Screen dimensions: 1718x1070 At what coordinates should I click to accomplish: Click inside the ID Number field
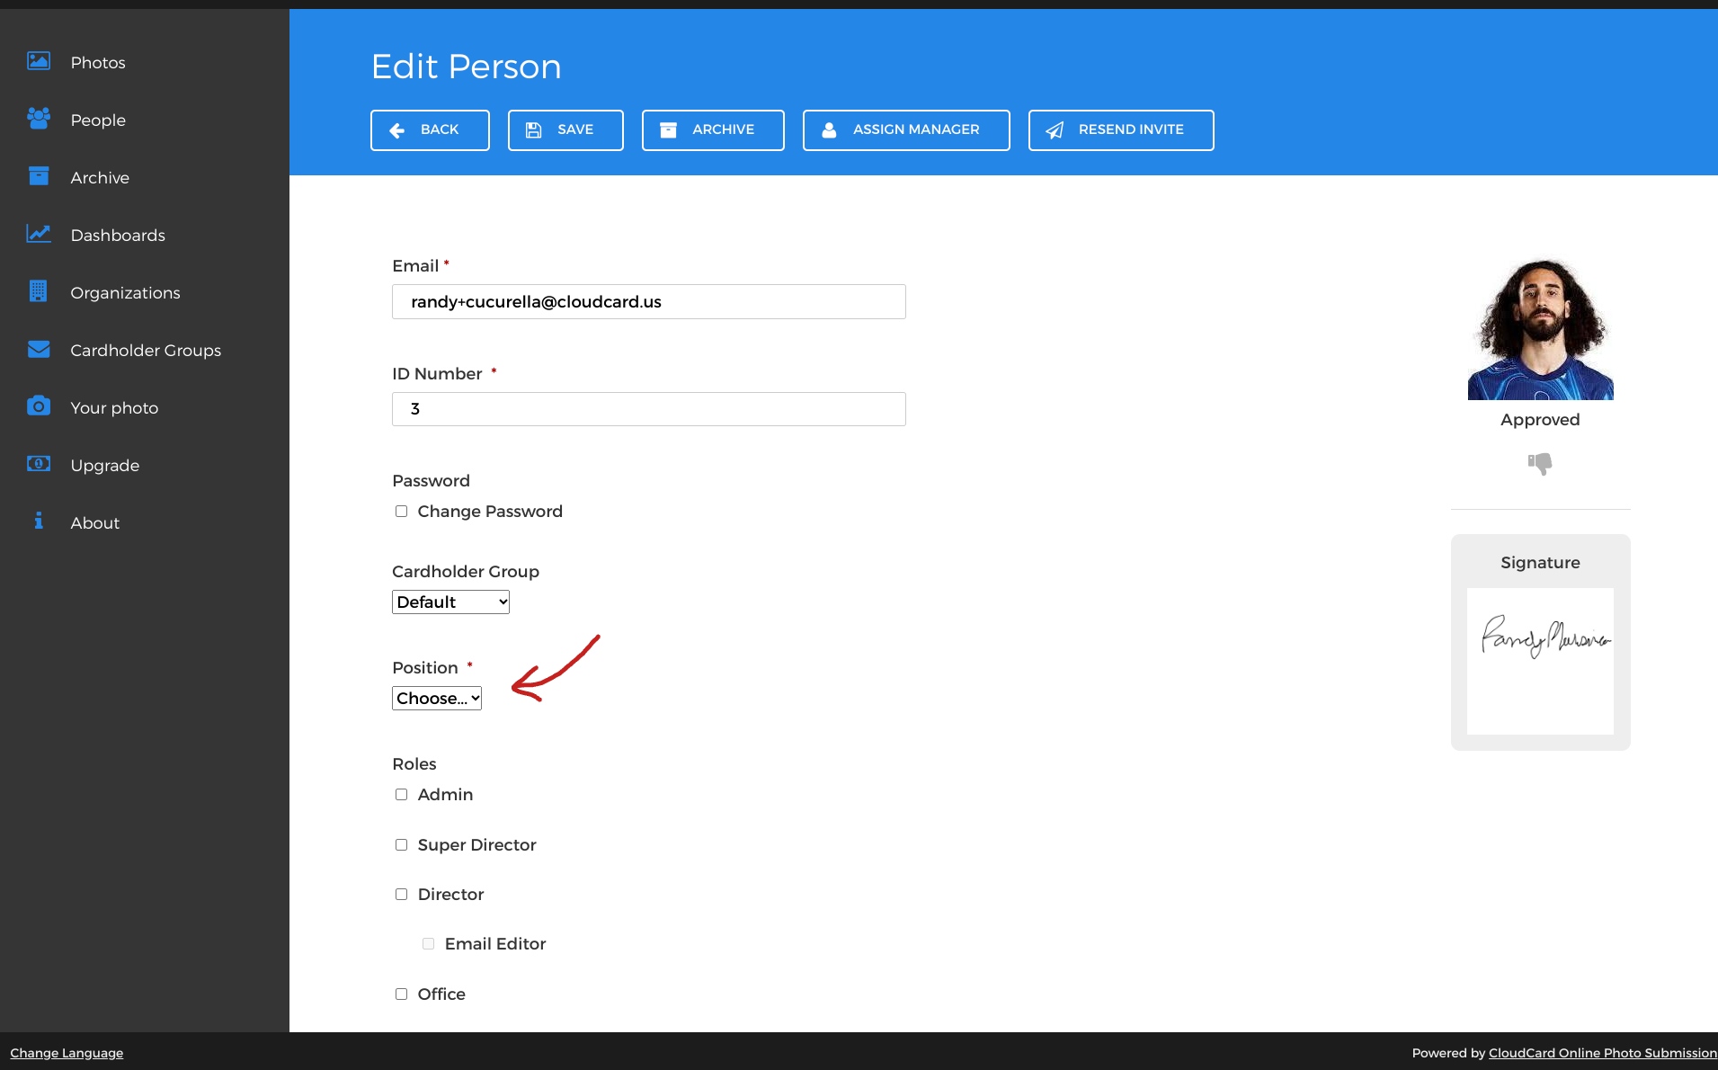tap(647, 409)
